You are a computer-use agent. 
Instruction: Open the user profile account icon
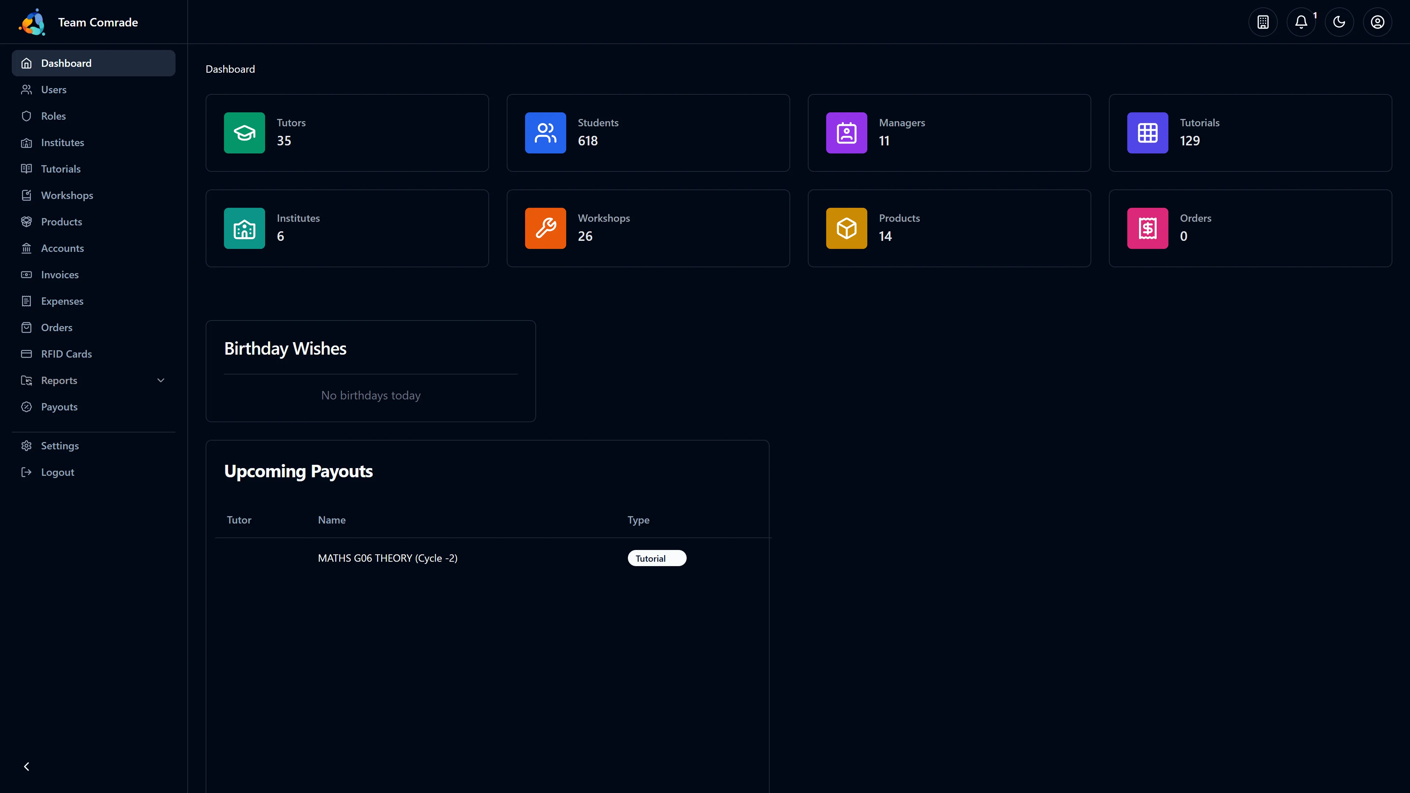[1377, 22]
